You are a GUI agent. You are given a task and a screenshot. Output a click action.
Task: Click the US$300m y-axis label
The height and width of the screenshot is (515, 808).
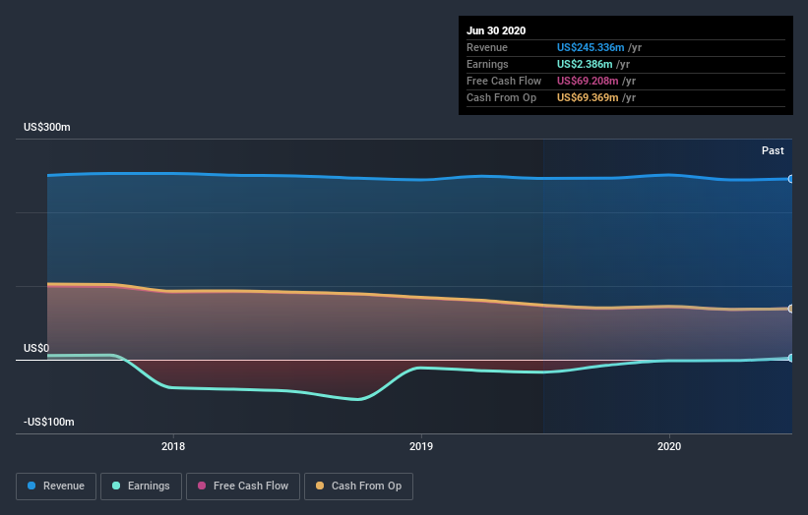pos(47,127)
